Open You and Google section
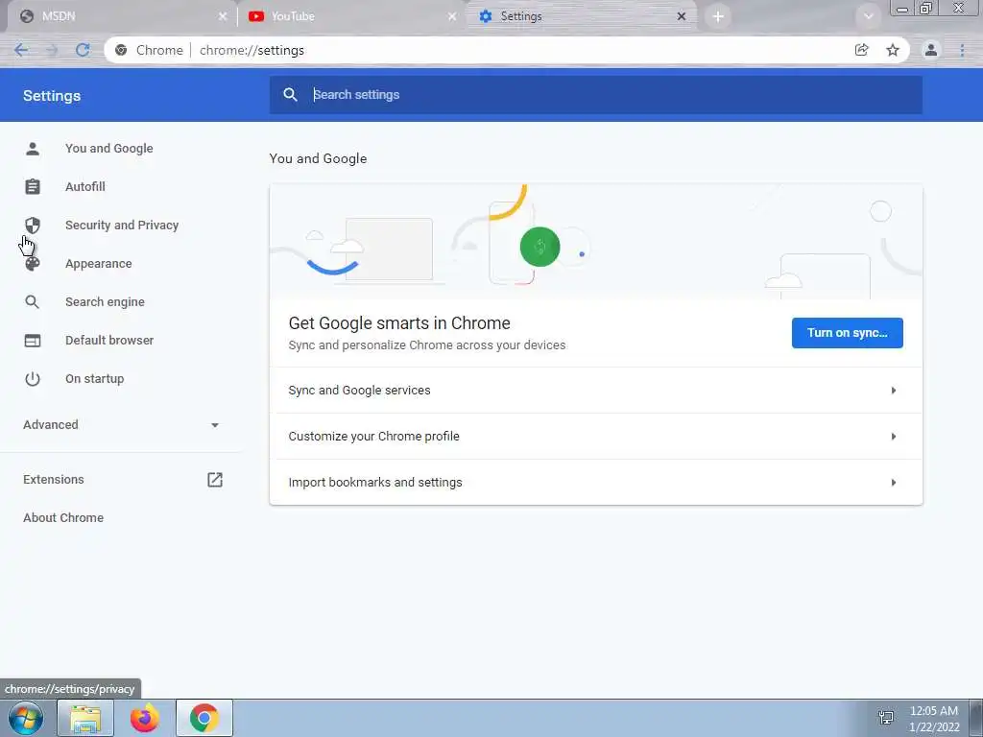Image resolution: width=983 pixels, height=737 pixels. (x=109, y=149)
